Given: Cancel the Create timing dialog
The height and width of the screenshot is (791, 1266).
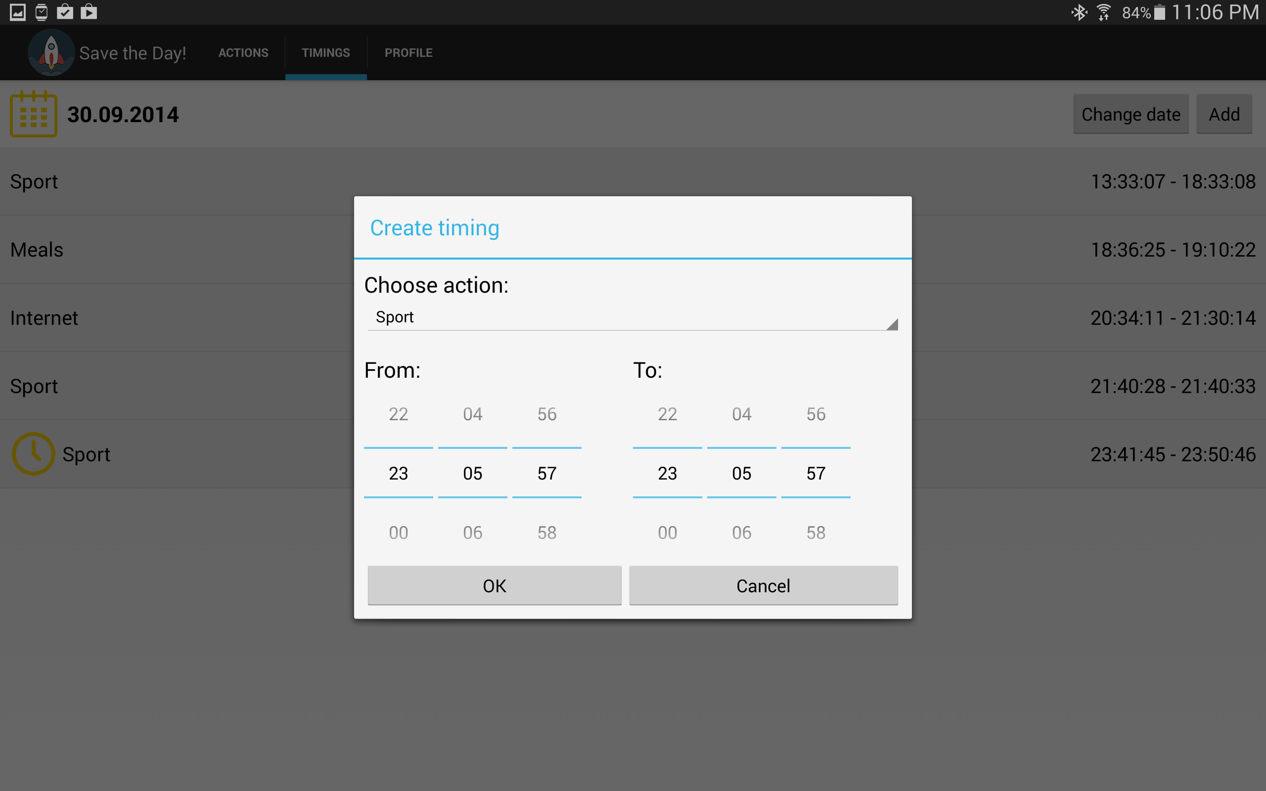Looking at the screenshot, I should [x=763, y=585].
